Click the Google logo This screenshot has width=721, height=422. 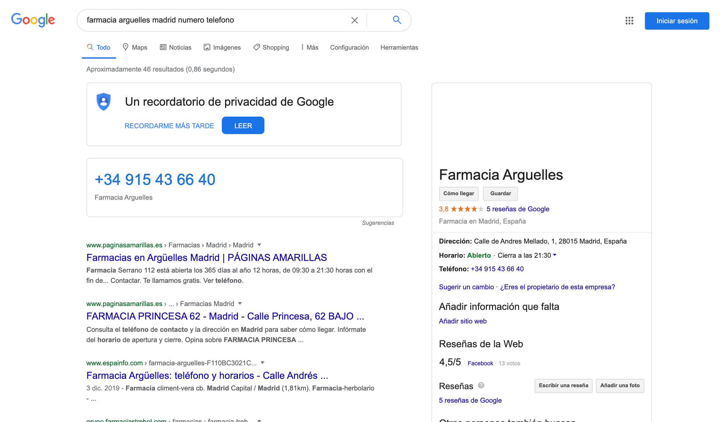pos(33,20)
